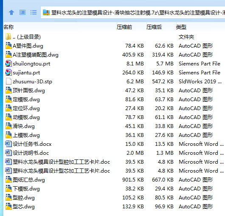The image size is (225, 216).
Task: Click the icon of 定位环.dwg
Action: pos(8,108)
